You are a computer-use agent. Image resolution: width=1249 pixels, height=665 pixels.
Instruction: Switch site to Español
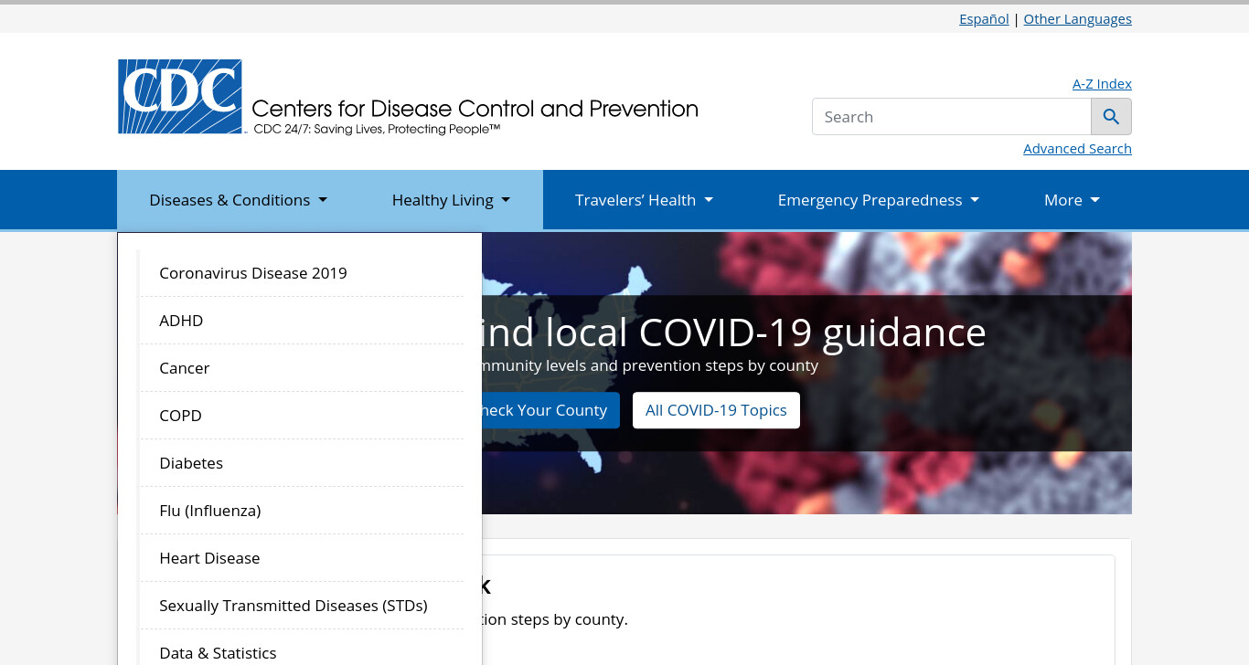(x=984, y=19)
